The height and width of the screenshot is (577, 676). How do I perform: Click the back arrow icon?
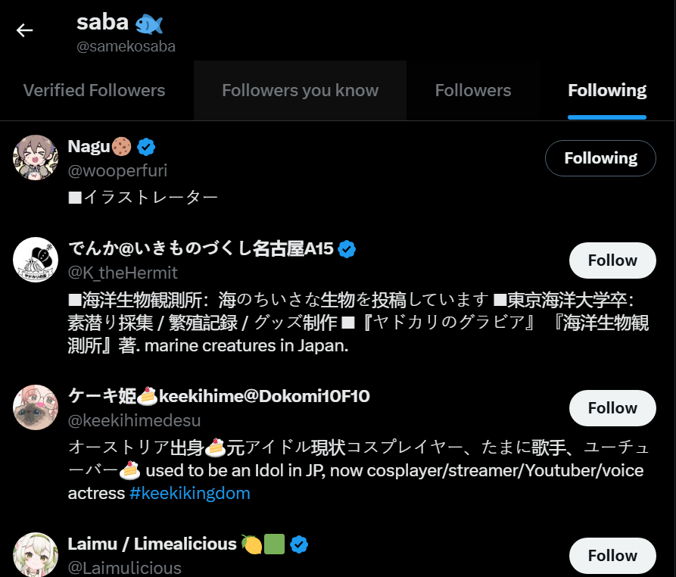25,30
